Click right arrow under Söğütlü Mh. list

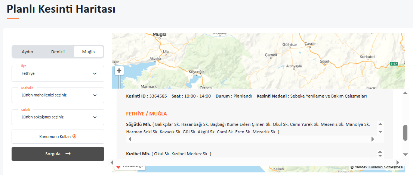(372, 139)
